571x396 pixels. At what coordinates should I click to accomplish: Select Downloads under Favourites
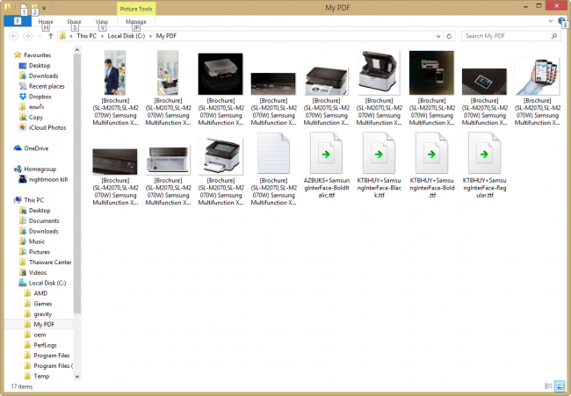[43, 76]
